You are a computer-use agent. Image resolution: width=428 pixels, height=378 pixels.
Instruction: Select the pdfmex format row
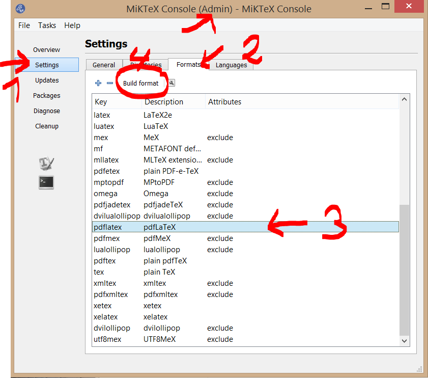coord(245,238)
